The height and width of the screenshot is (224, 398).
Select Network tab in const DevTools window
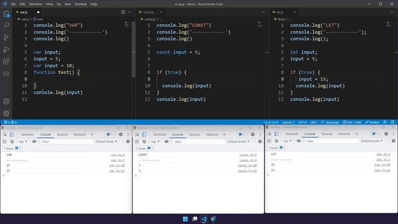(211, 134)
